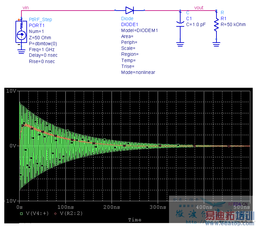256x227 pixels.
Task: Click the Freq=1 GHz parameter text
Action: pos(42,49)
